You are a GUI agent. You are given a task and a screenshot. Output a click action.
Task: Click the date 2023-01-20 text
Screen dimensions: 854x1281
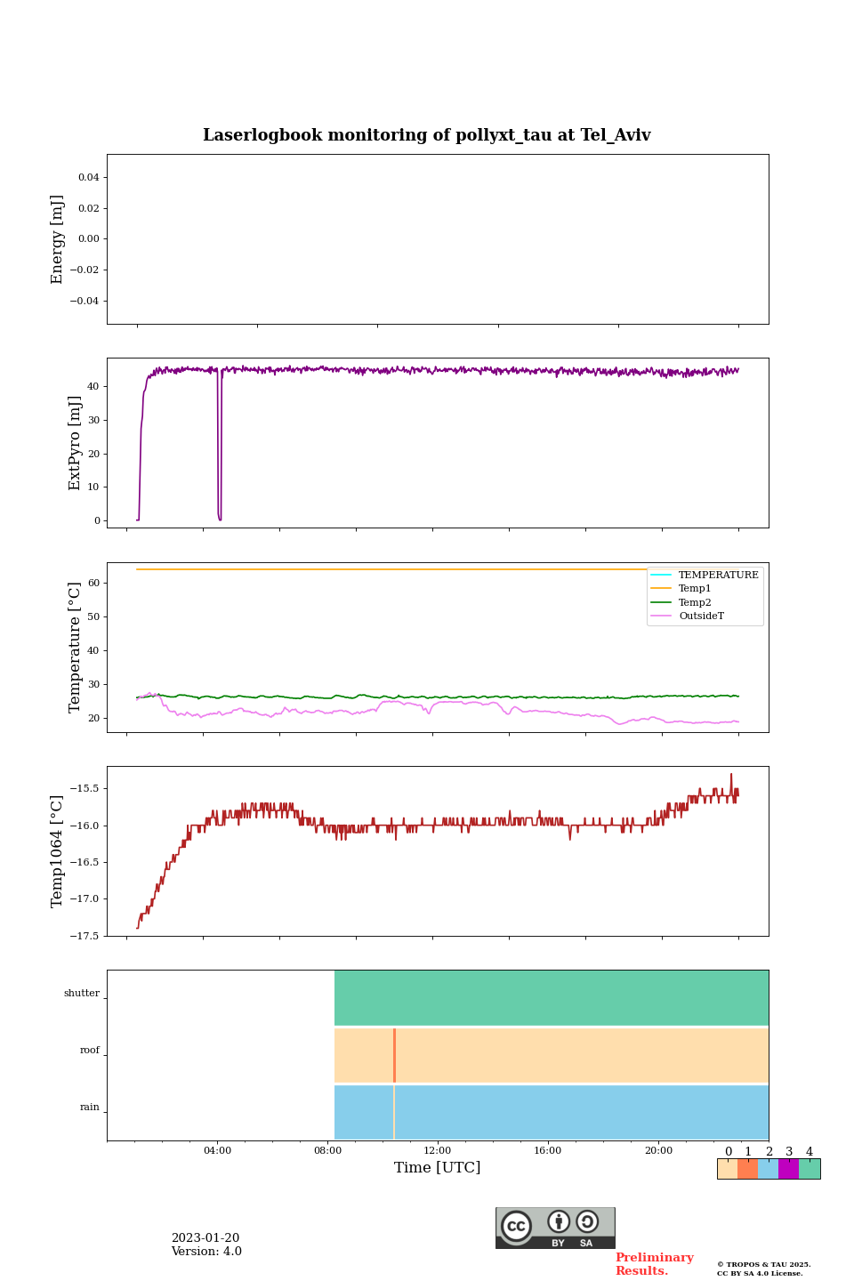(205, 1238)
